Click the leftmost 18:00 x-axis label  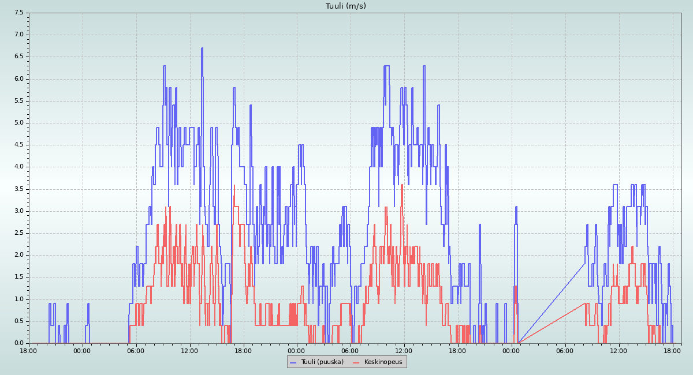(29, 350)
